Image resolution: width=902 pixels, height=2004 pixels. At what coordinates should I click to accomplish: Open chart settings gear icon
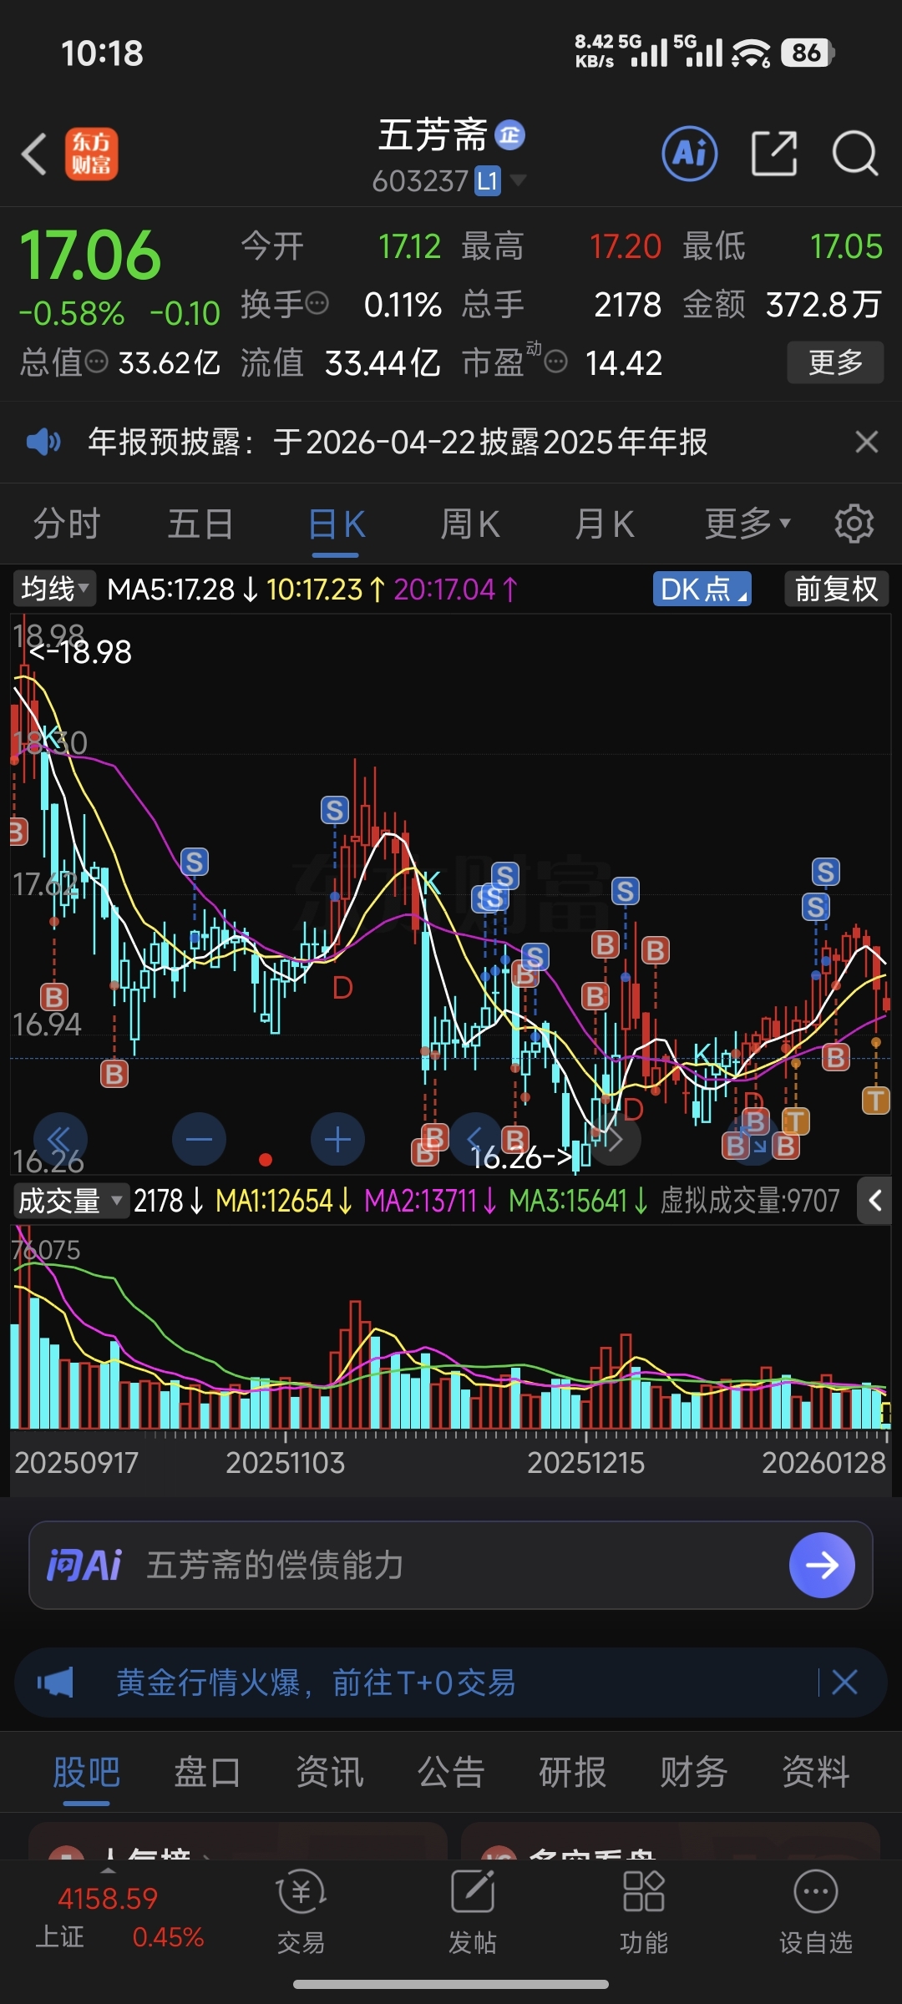click(854, 524)
